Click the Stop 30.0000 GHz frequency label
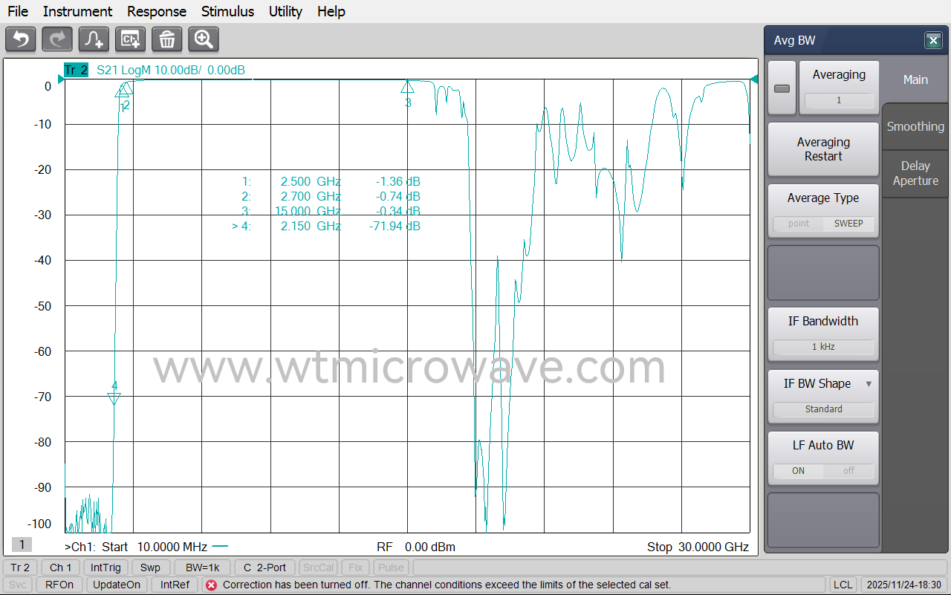The height and width of the screenshot is (595, 951). [x=698, y=547]
